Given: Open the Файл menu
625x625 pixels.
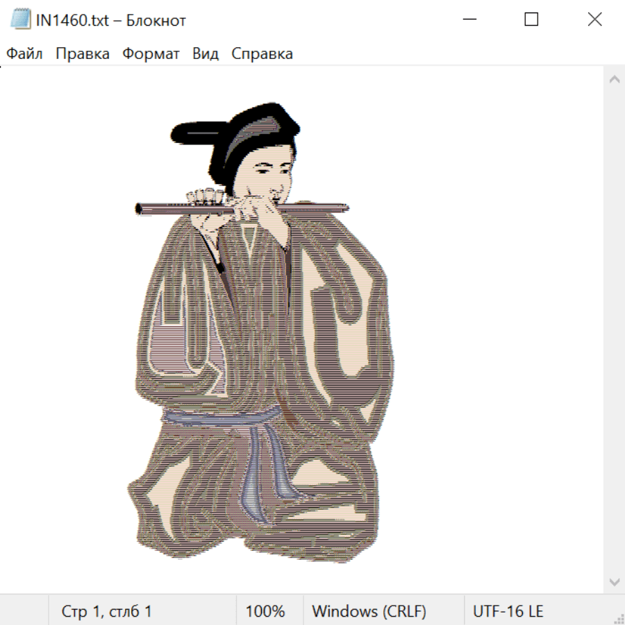Looking at the screenshot, I should point(24,54).
